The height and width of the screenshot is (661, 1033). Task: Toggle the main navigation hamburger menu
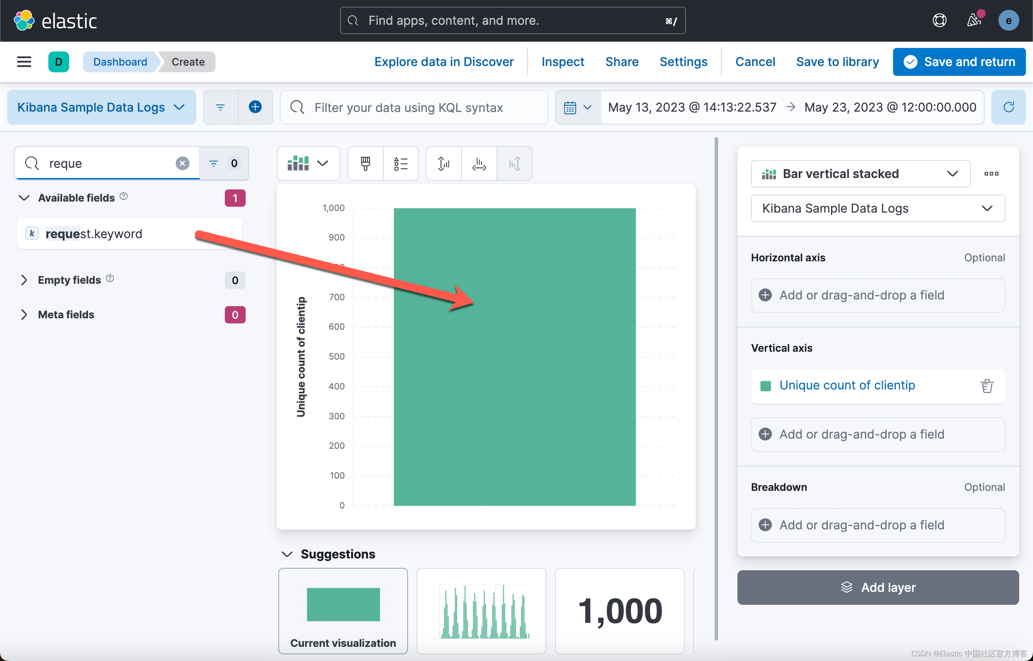click(24, 62)
